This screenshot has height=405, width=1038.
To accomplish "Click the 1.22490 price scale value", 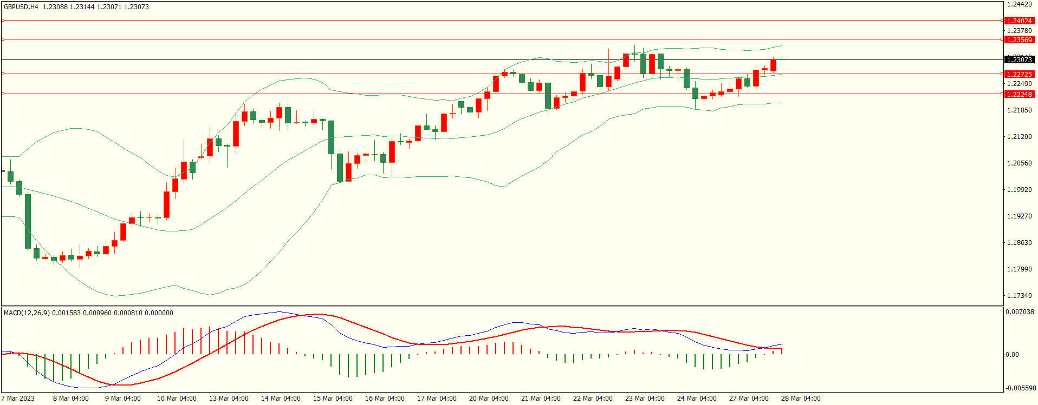I will (x=1019, y=84).
